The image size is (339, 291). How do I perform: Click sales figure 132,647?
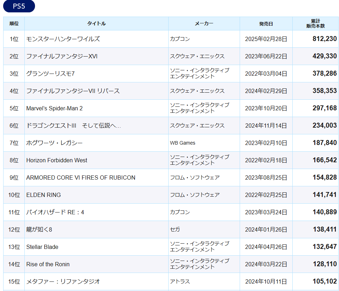[325, 247]
